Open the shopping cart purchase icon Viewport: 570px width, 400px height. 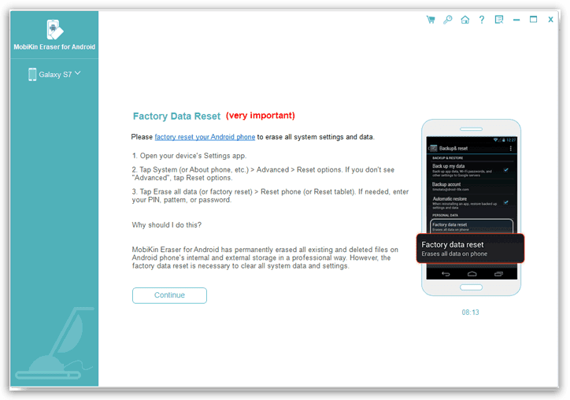pyautogui.click(x=431, y=20)
